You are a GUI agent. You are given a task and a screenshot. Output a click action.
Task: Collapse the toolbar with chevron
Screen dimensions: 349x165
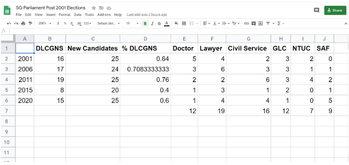pos(346,23)
